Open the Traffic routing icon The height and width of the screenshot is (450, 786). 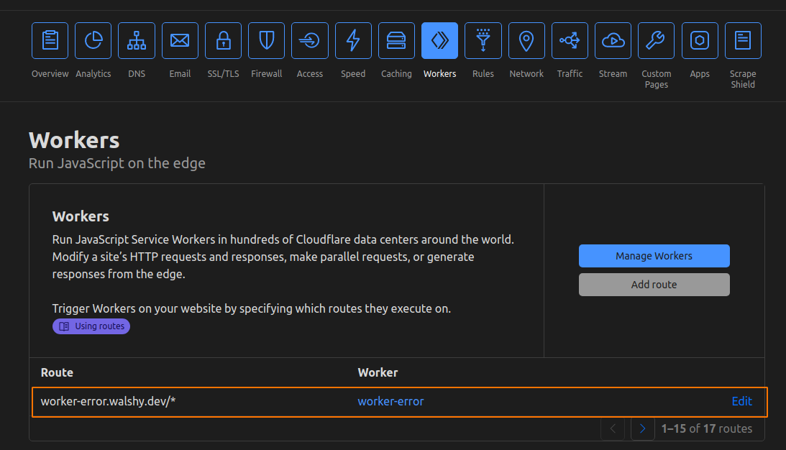(570, 41)
